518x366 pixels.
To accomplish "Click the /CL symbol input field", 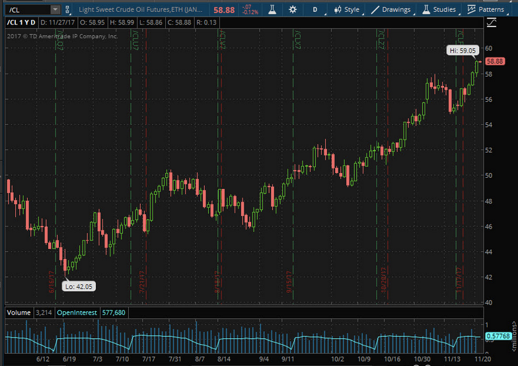I will (x=29, y=10).
